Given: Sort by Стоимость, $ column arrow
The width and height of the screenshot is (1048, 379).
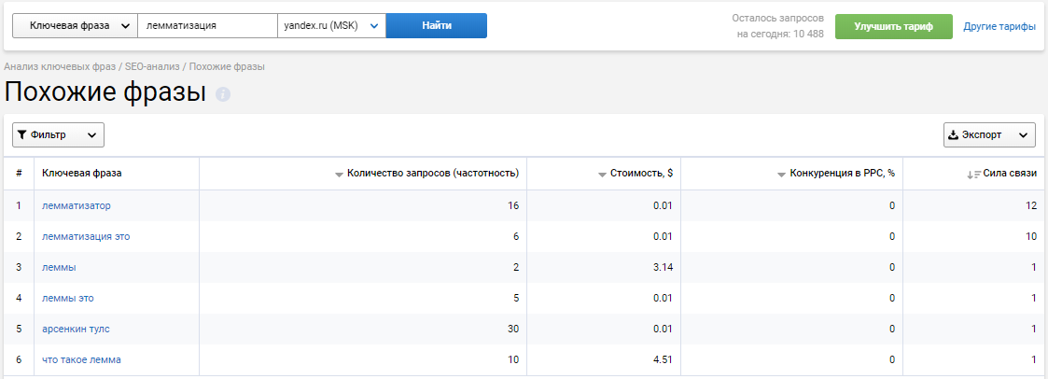Looking at the screenshot, I should (x=602, y=174).
